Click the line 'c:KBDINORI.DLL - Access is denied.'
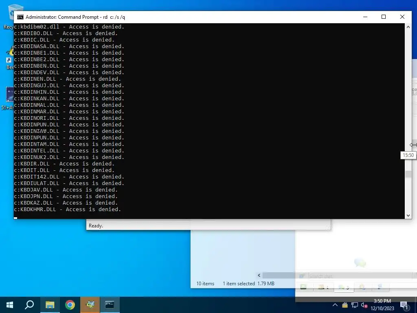 (69, 118)
